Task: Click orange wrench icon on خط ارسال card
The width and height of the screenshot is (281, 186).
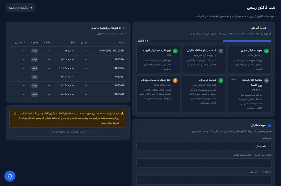Action: [175, 81]
